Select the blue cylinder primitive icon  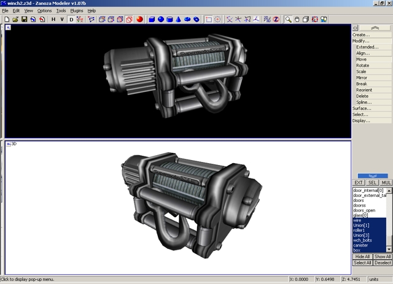point(169,20)
